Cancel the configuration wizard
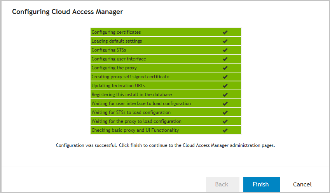 coord(302,184)
